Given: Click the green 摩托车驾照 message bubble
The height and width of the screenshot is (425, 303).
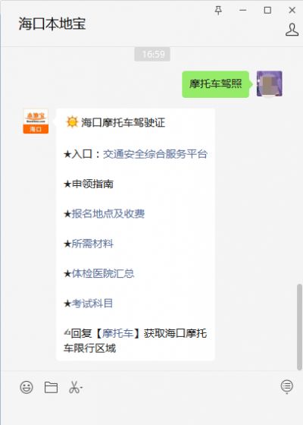Looking at the screenshot, I should 215,83.
